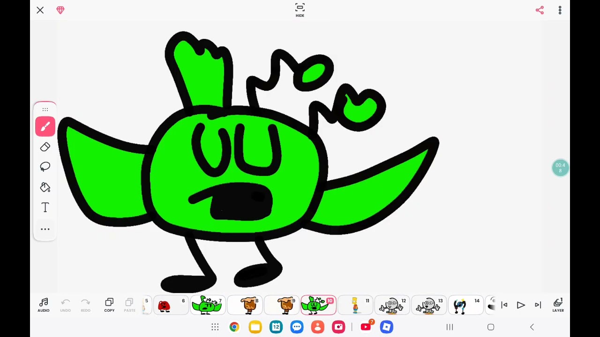Open the Calendar app in taskbar
This screenshot has width=600, height=337.
click(276, 327)
